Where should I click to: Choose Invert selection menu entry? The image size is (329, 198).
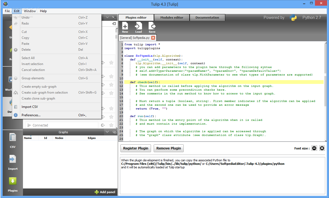[57, 64]
